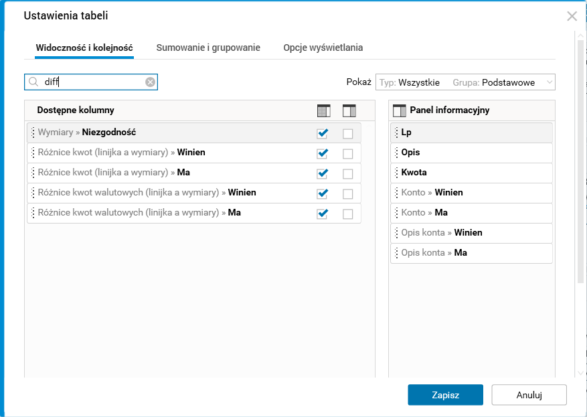Grab the drag handle of Wymiary » Niezgodność
587x417 pixels.
pyautogui.click(x=32, y=133)
